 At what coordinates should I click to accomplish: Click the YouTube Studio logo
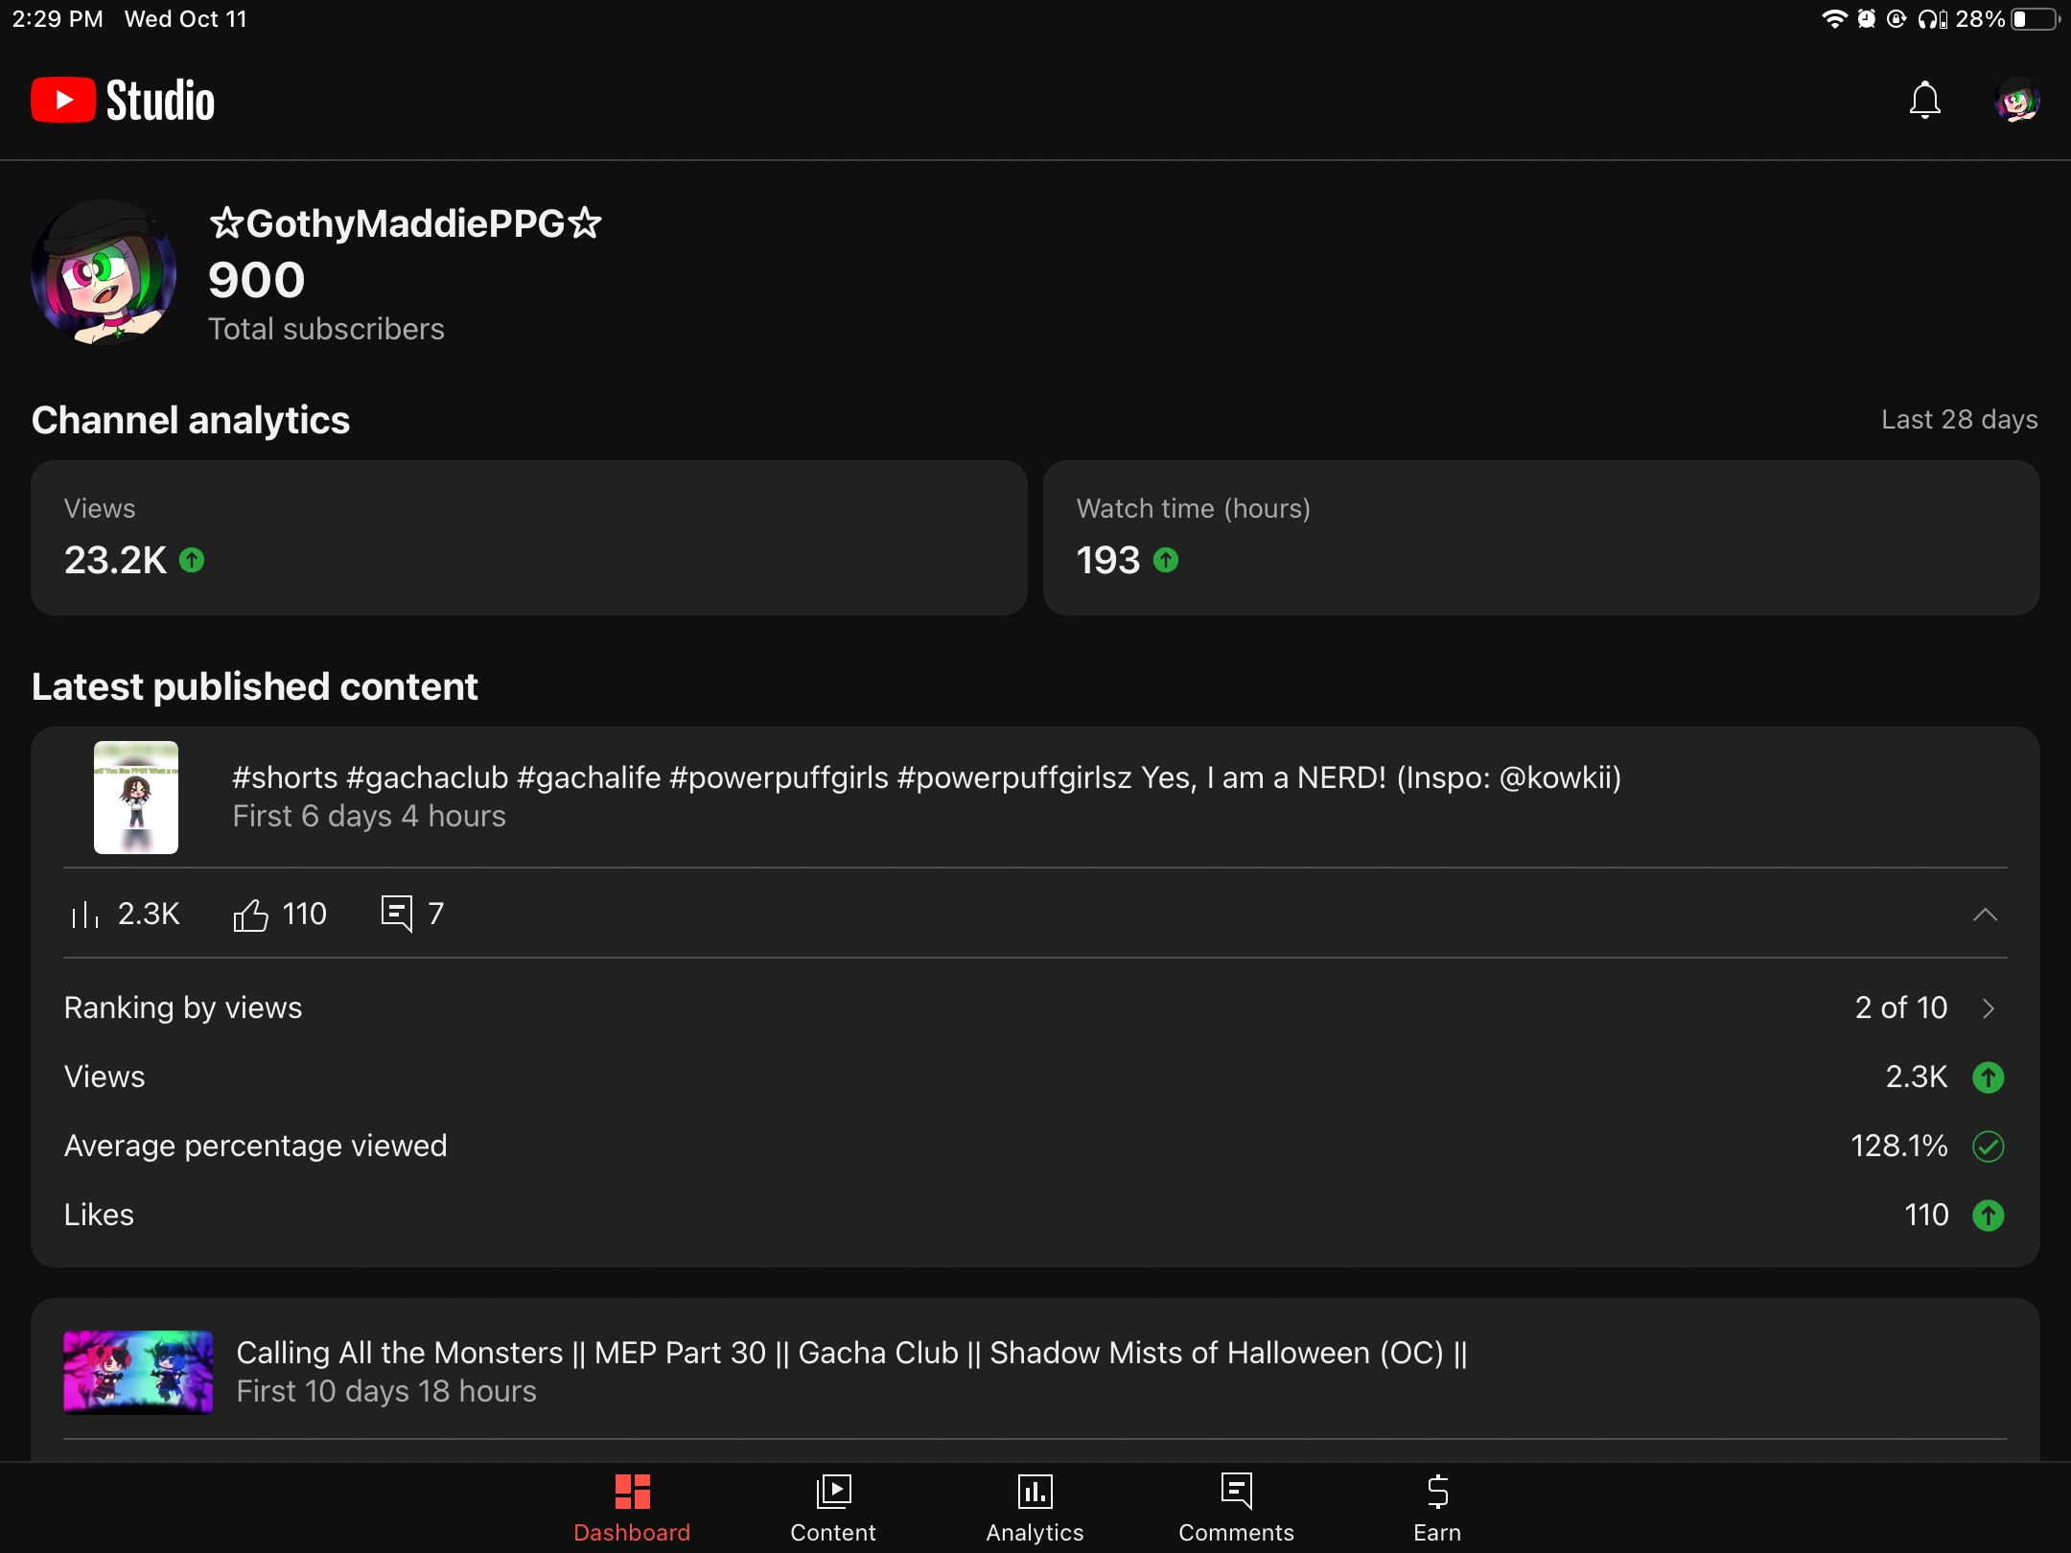point(121,99)
